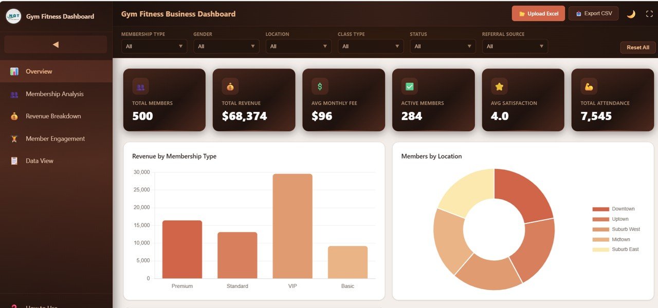
Task: Toggle fullscreen mode via the expand icon
Action: (649, 13)
